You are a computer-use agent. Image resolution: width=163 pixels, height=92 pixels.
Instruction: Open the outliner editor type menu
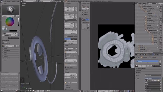tap(137, 3)
